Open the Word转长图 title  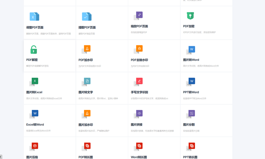coord(139,157)
